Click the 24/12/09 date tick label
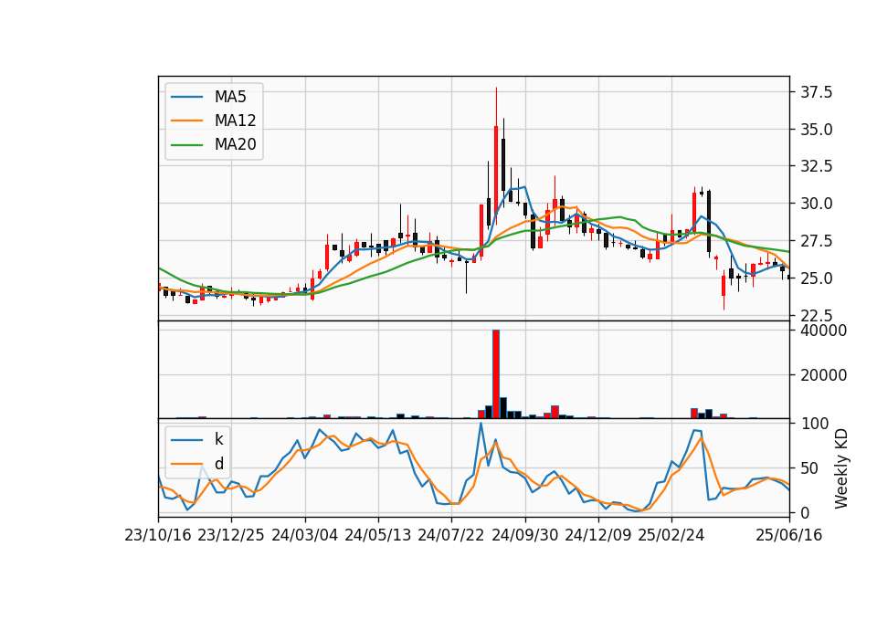Image resolution: width=877 pixels, height=630 pixels. pos(597,535)
